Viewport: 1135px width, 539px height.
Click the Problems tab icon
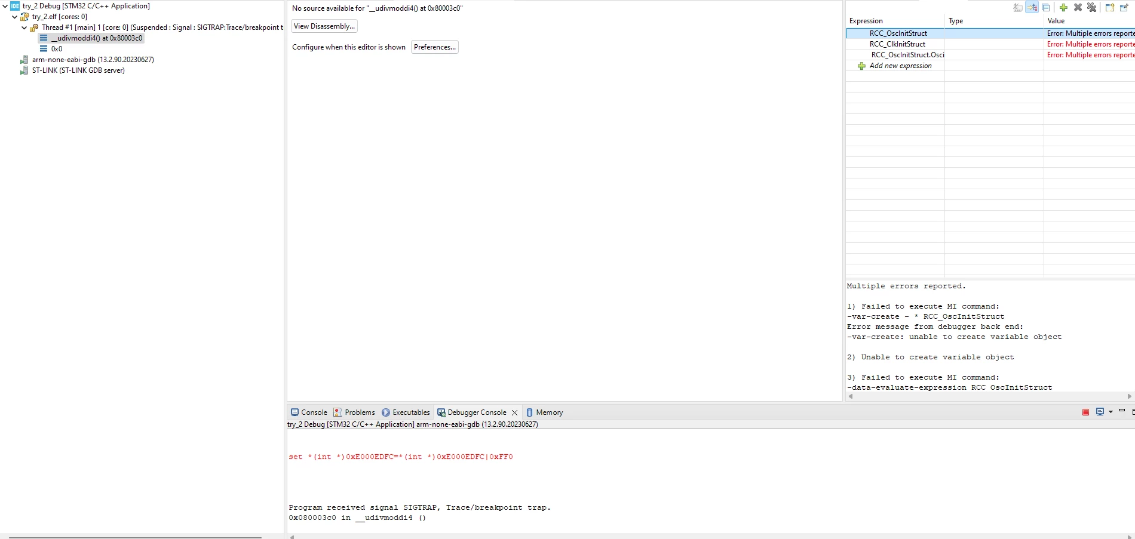click(x=338, y=412)
